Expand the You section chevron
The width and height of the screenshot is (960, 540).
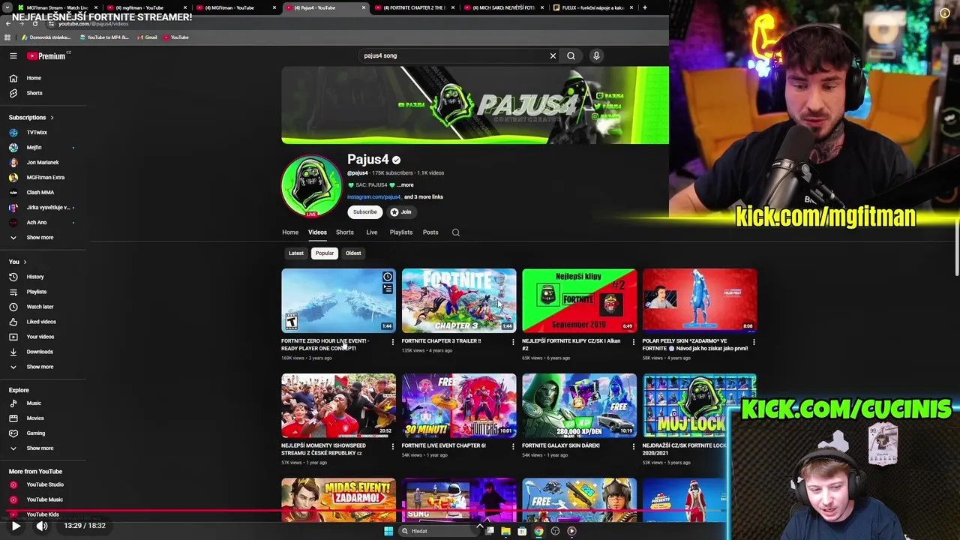click(25, 262)
